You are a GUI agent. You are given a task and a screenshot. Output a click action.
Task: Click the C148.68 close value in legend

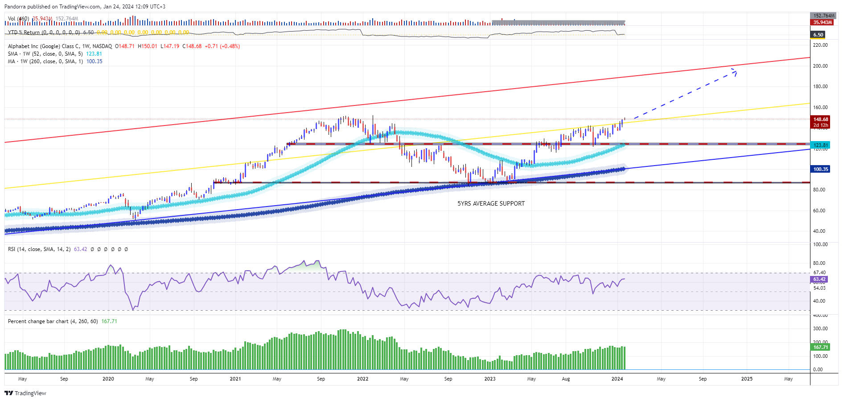(192, 46)
